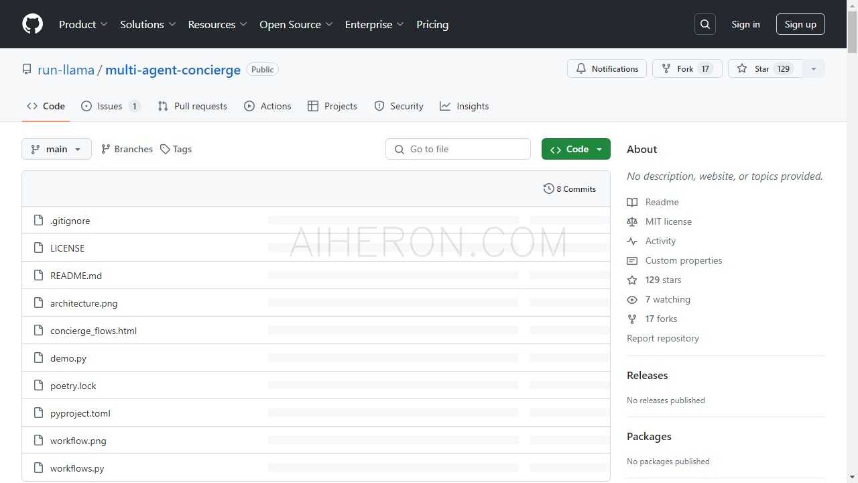Select the Issues tab icon

[x=86, y=106]
